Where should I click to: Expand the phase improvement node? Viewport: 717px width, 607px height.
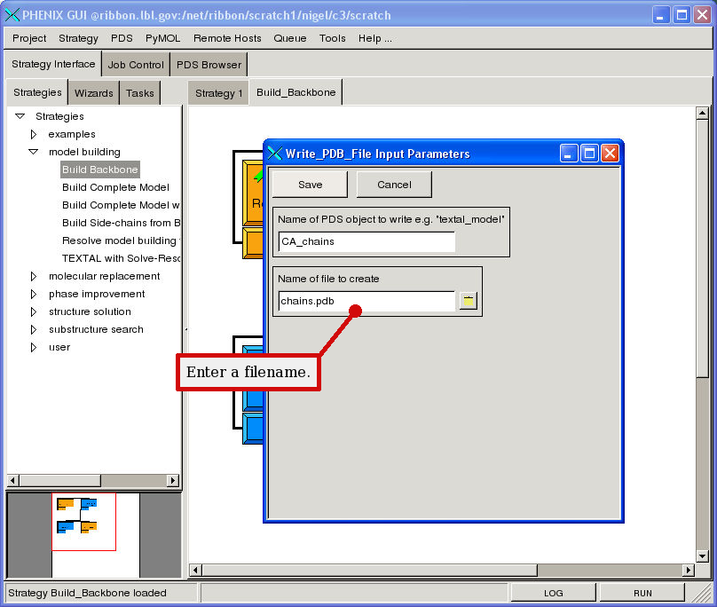click(x=34, y=294)
